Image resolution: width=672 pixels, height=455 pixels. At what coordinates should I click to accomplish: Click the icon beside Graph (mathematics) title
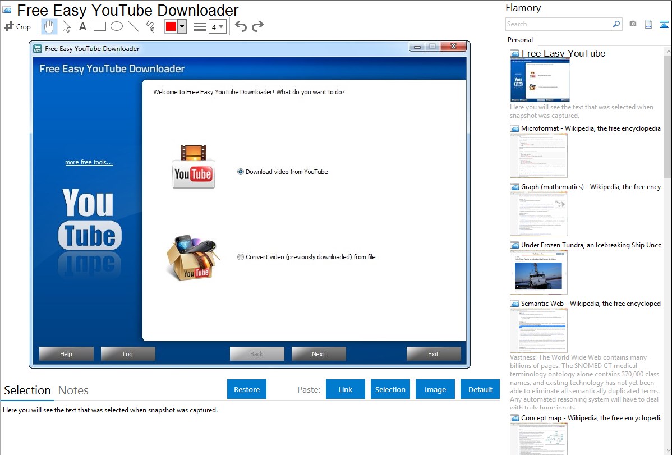pyautogui.click(x=514, y=187)
